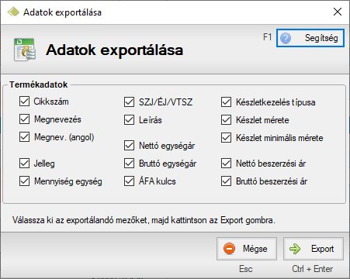
Task: Uncheck the SZJ/ÉJ/VTSZ checkbox
Action: click(129, 102)
